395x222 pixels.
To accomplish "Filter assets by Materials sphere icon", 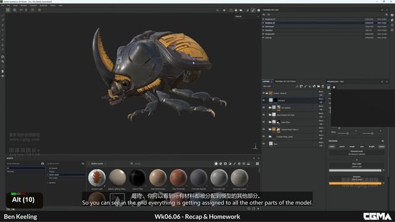I will (x=216, y=163).
